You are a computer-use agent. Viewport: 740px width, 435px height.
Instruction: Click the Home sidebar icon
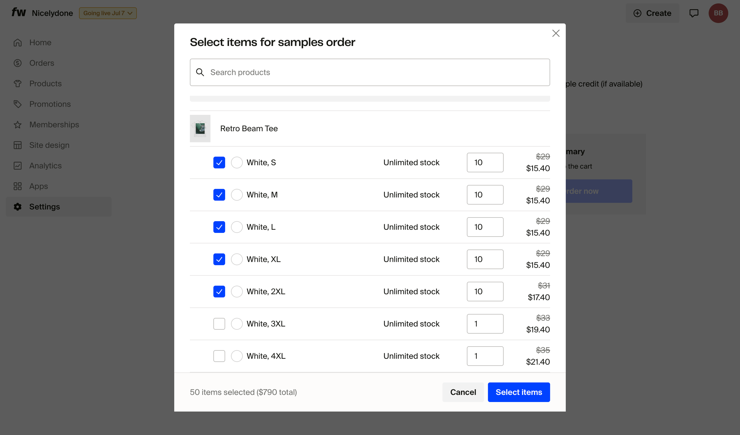(18, 43)
